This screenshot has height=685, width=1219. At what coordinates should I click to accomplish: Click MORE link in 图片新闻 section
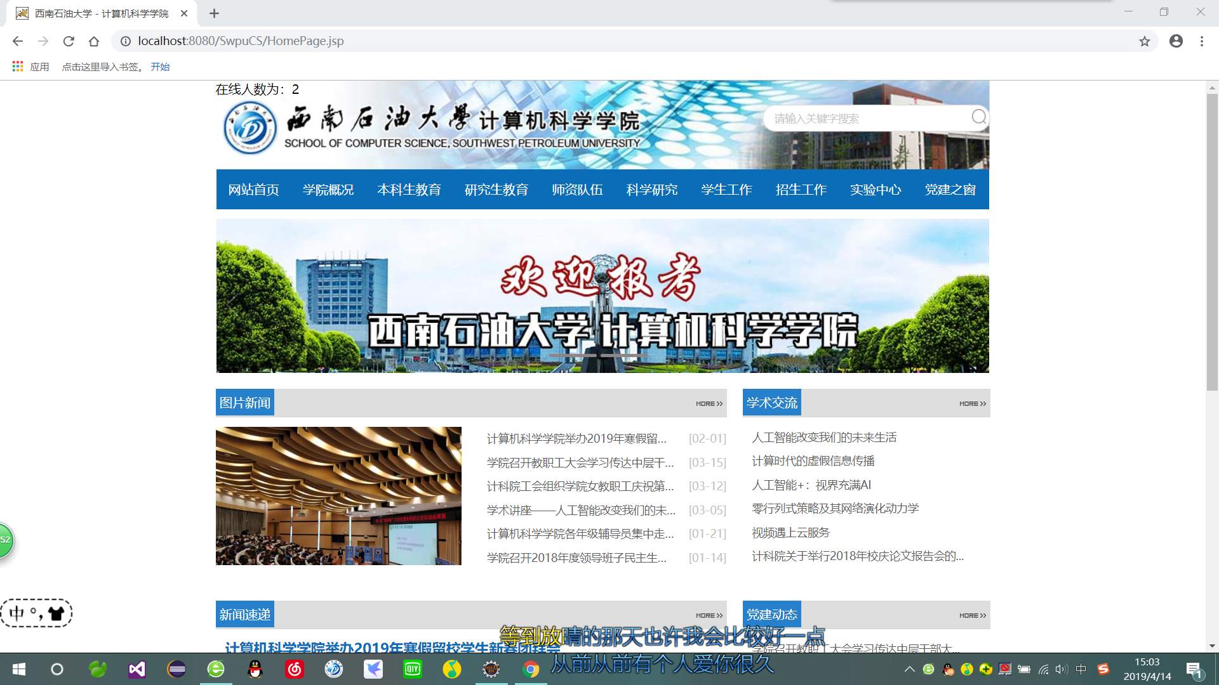coord(709,404)
